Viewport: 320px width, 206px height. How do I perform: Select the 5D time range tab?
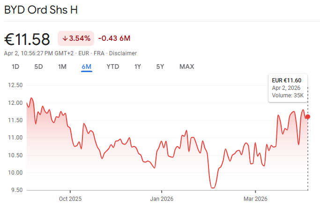click(38, 66)
